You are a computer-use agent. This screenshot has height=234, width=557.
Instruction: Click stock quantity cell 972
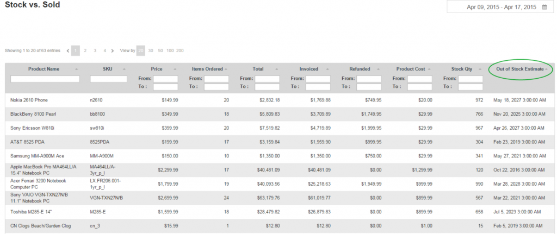[479, 100]
